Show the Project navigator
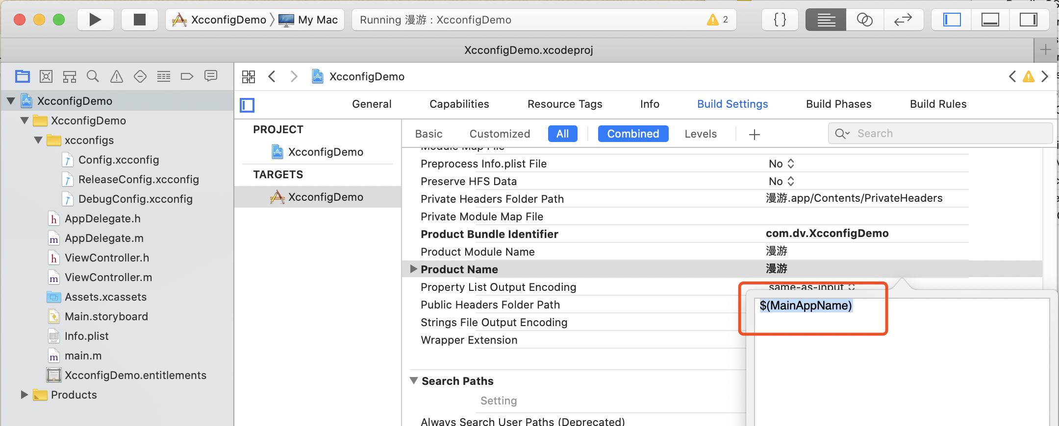 tap(23, 76)
